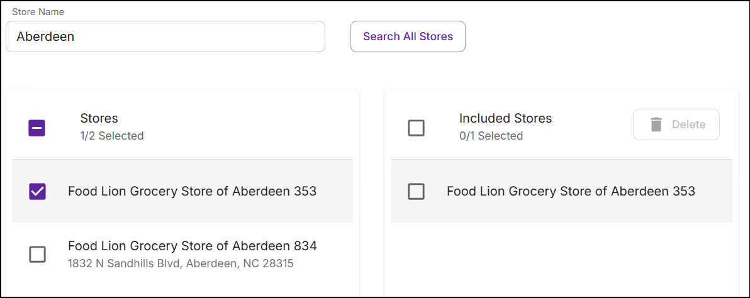
Task: Click Food Lion Aberdeen 353 in Included Stores
Action: (571, 192)
